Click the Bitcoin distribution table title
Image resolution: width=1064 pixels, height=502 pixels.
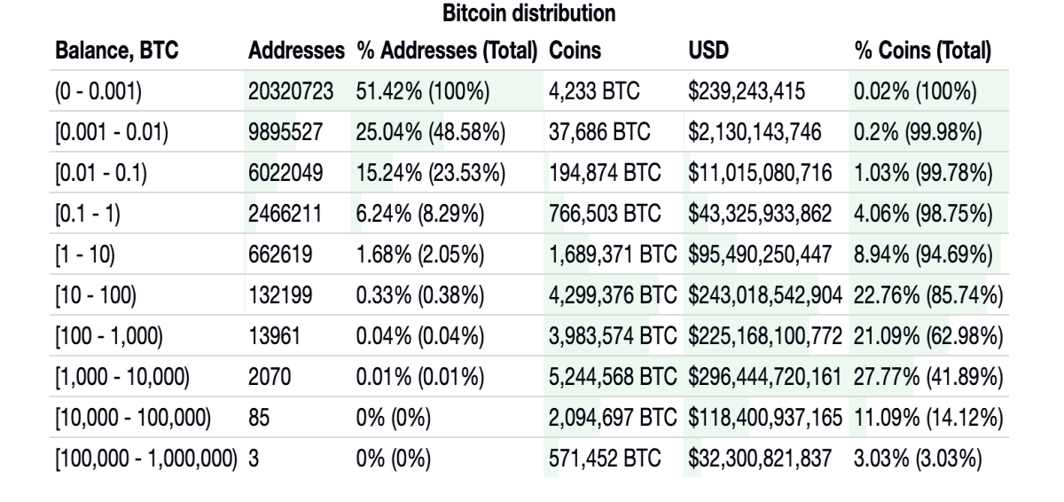(531, 15)
